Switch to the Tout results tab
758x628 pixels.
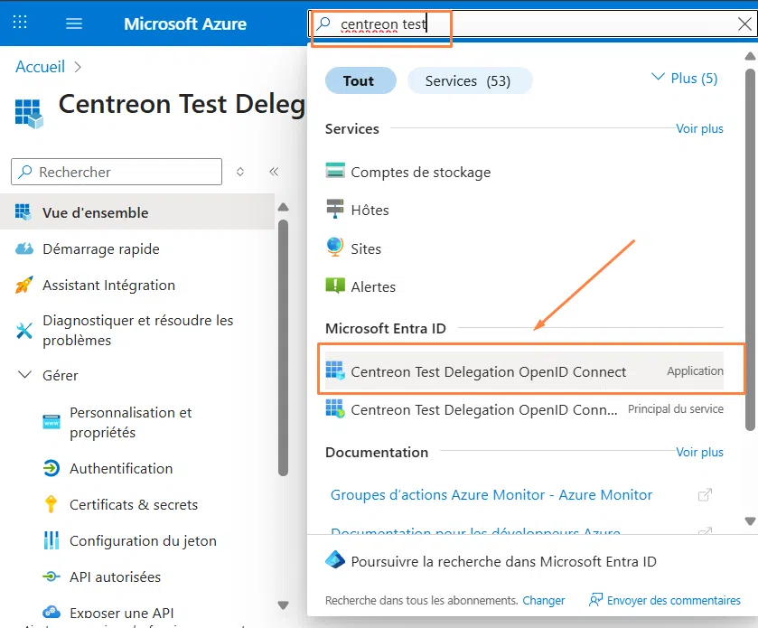coord(360,80)
